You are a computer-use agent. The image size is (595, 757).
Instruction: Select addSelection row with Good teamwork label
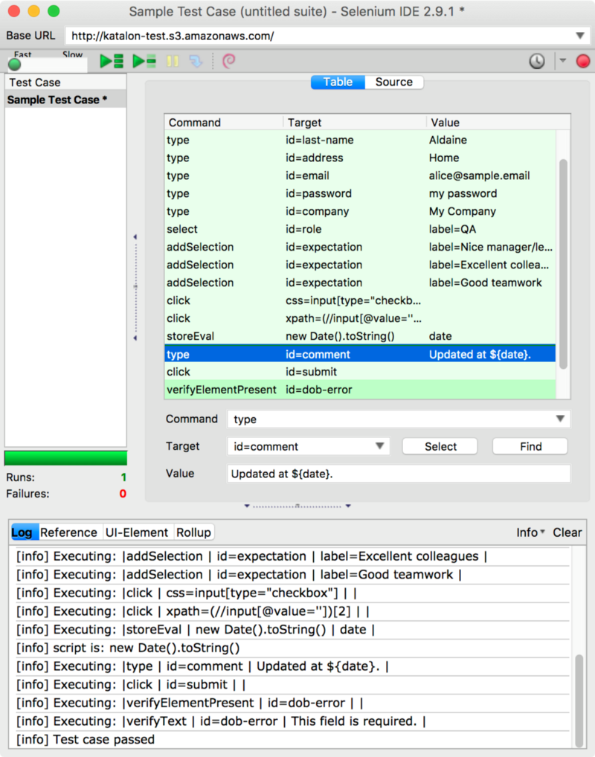(360, 283)
